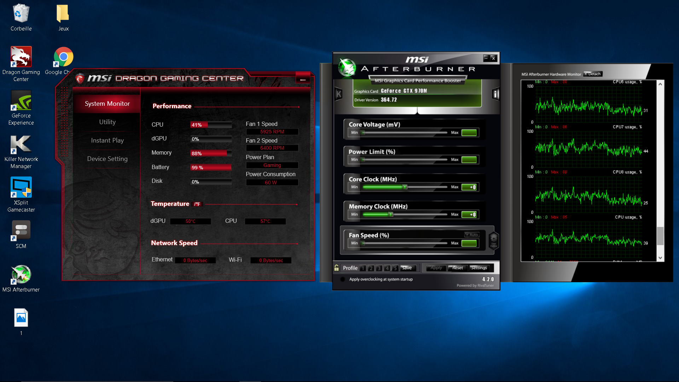679x382 pixels.
Task: Open the Corbeille recycle bin desktop icon
Action: (x=21, y=18)
